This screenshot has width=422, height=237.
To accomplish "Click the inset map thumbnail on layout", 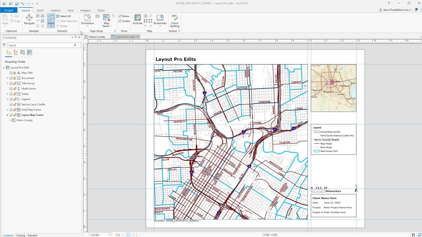I will pos(333,88).
